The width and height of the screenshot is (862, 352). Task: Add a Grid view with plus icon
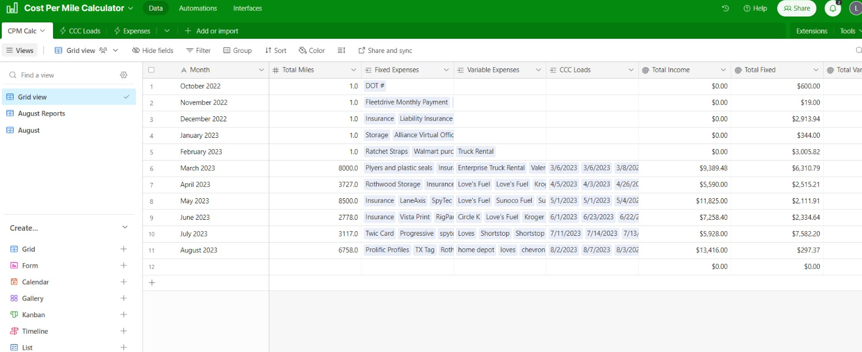(123, 249)
